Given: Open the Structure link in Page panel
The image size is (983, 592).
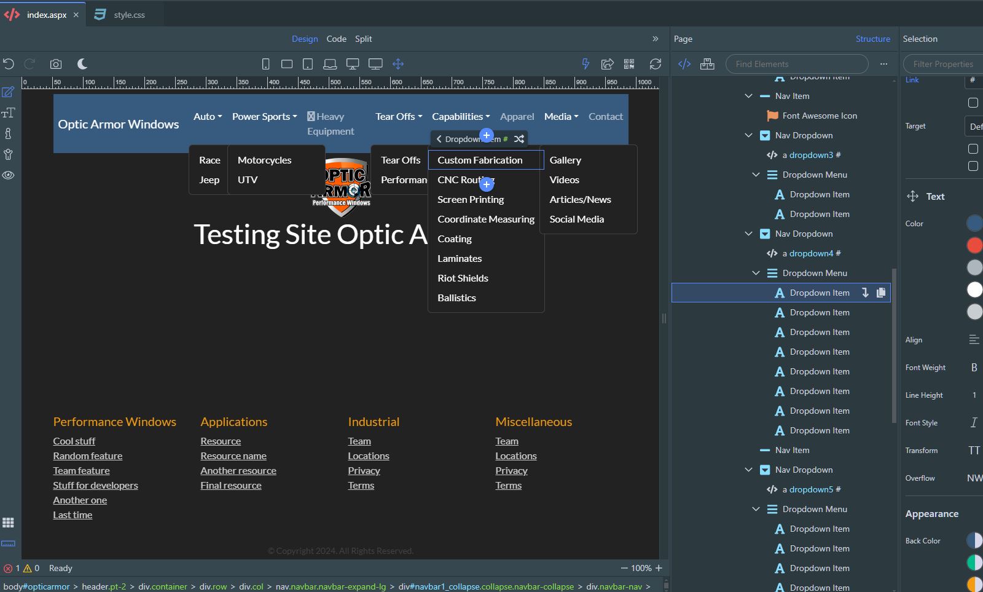Looking at the screenshot, I should [873, 39].
